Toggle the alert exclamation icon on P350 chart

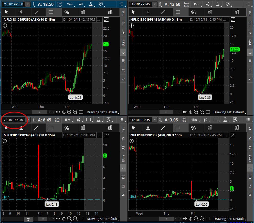[x=5, y=25]
